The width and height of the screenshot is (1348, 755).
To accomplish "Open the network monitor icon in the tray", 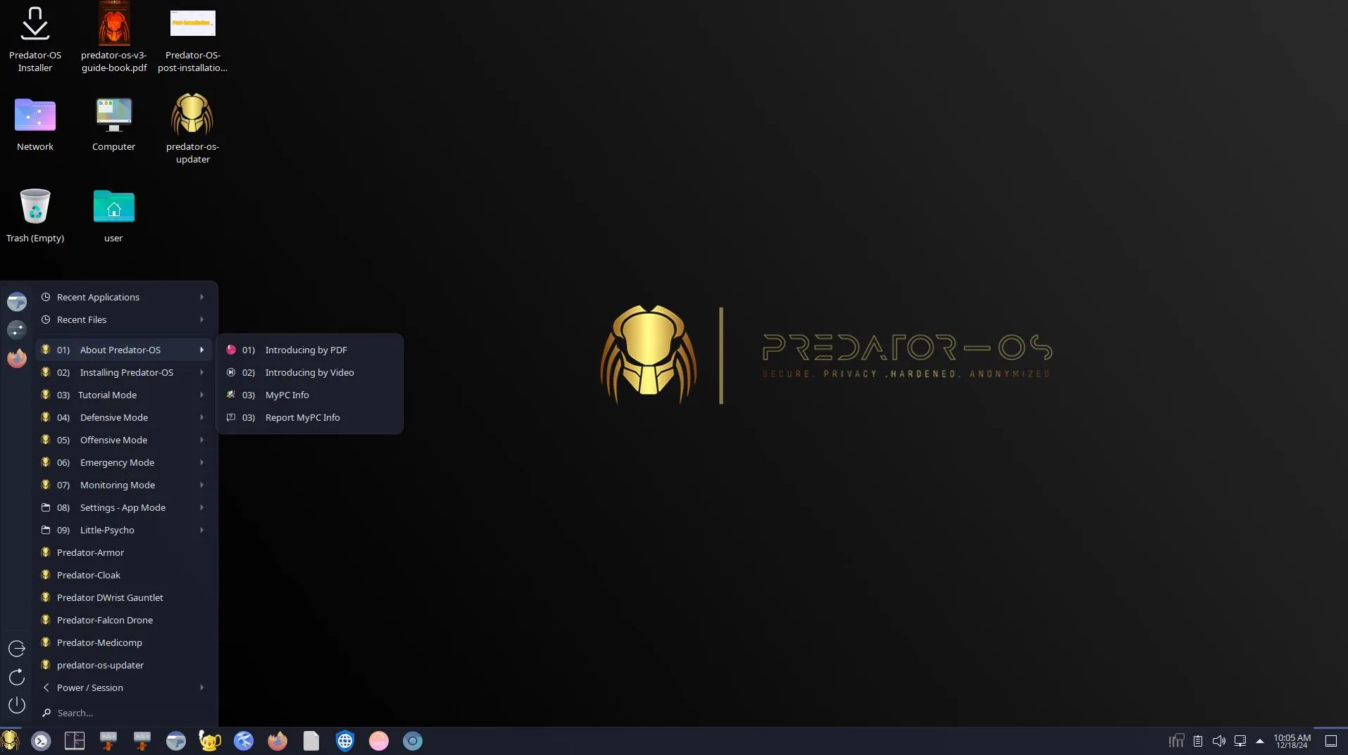I will [1176, 741].
